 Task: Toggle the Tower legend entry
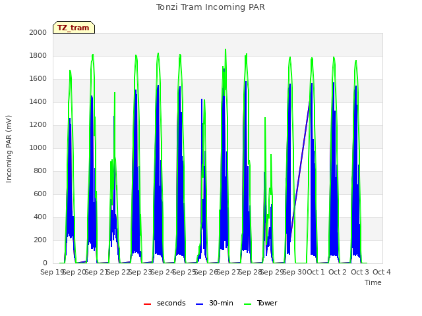260,303
